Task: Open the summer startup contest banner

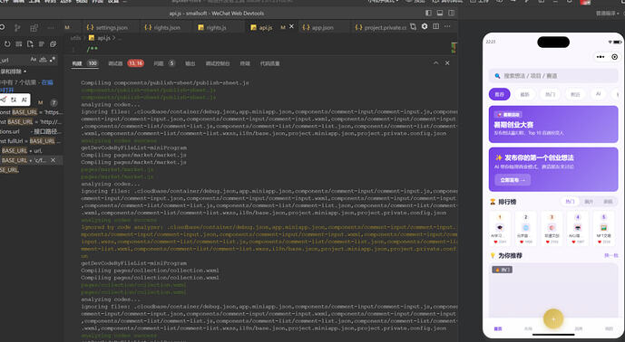Action: pos(553,124)
